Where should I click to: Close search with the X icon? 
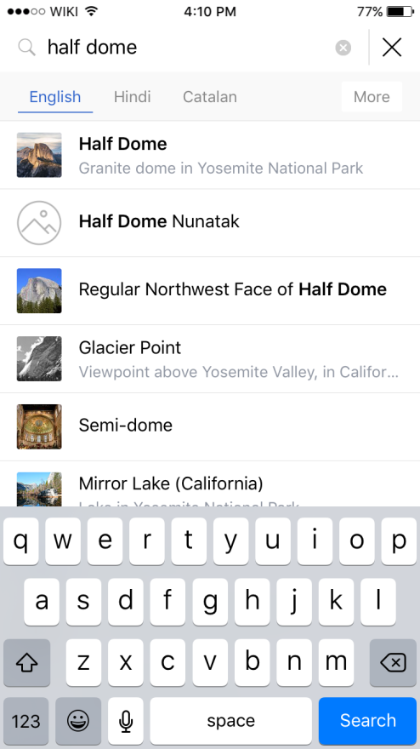click(x=392, y=48)
